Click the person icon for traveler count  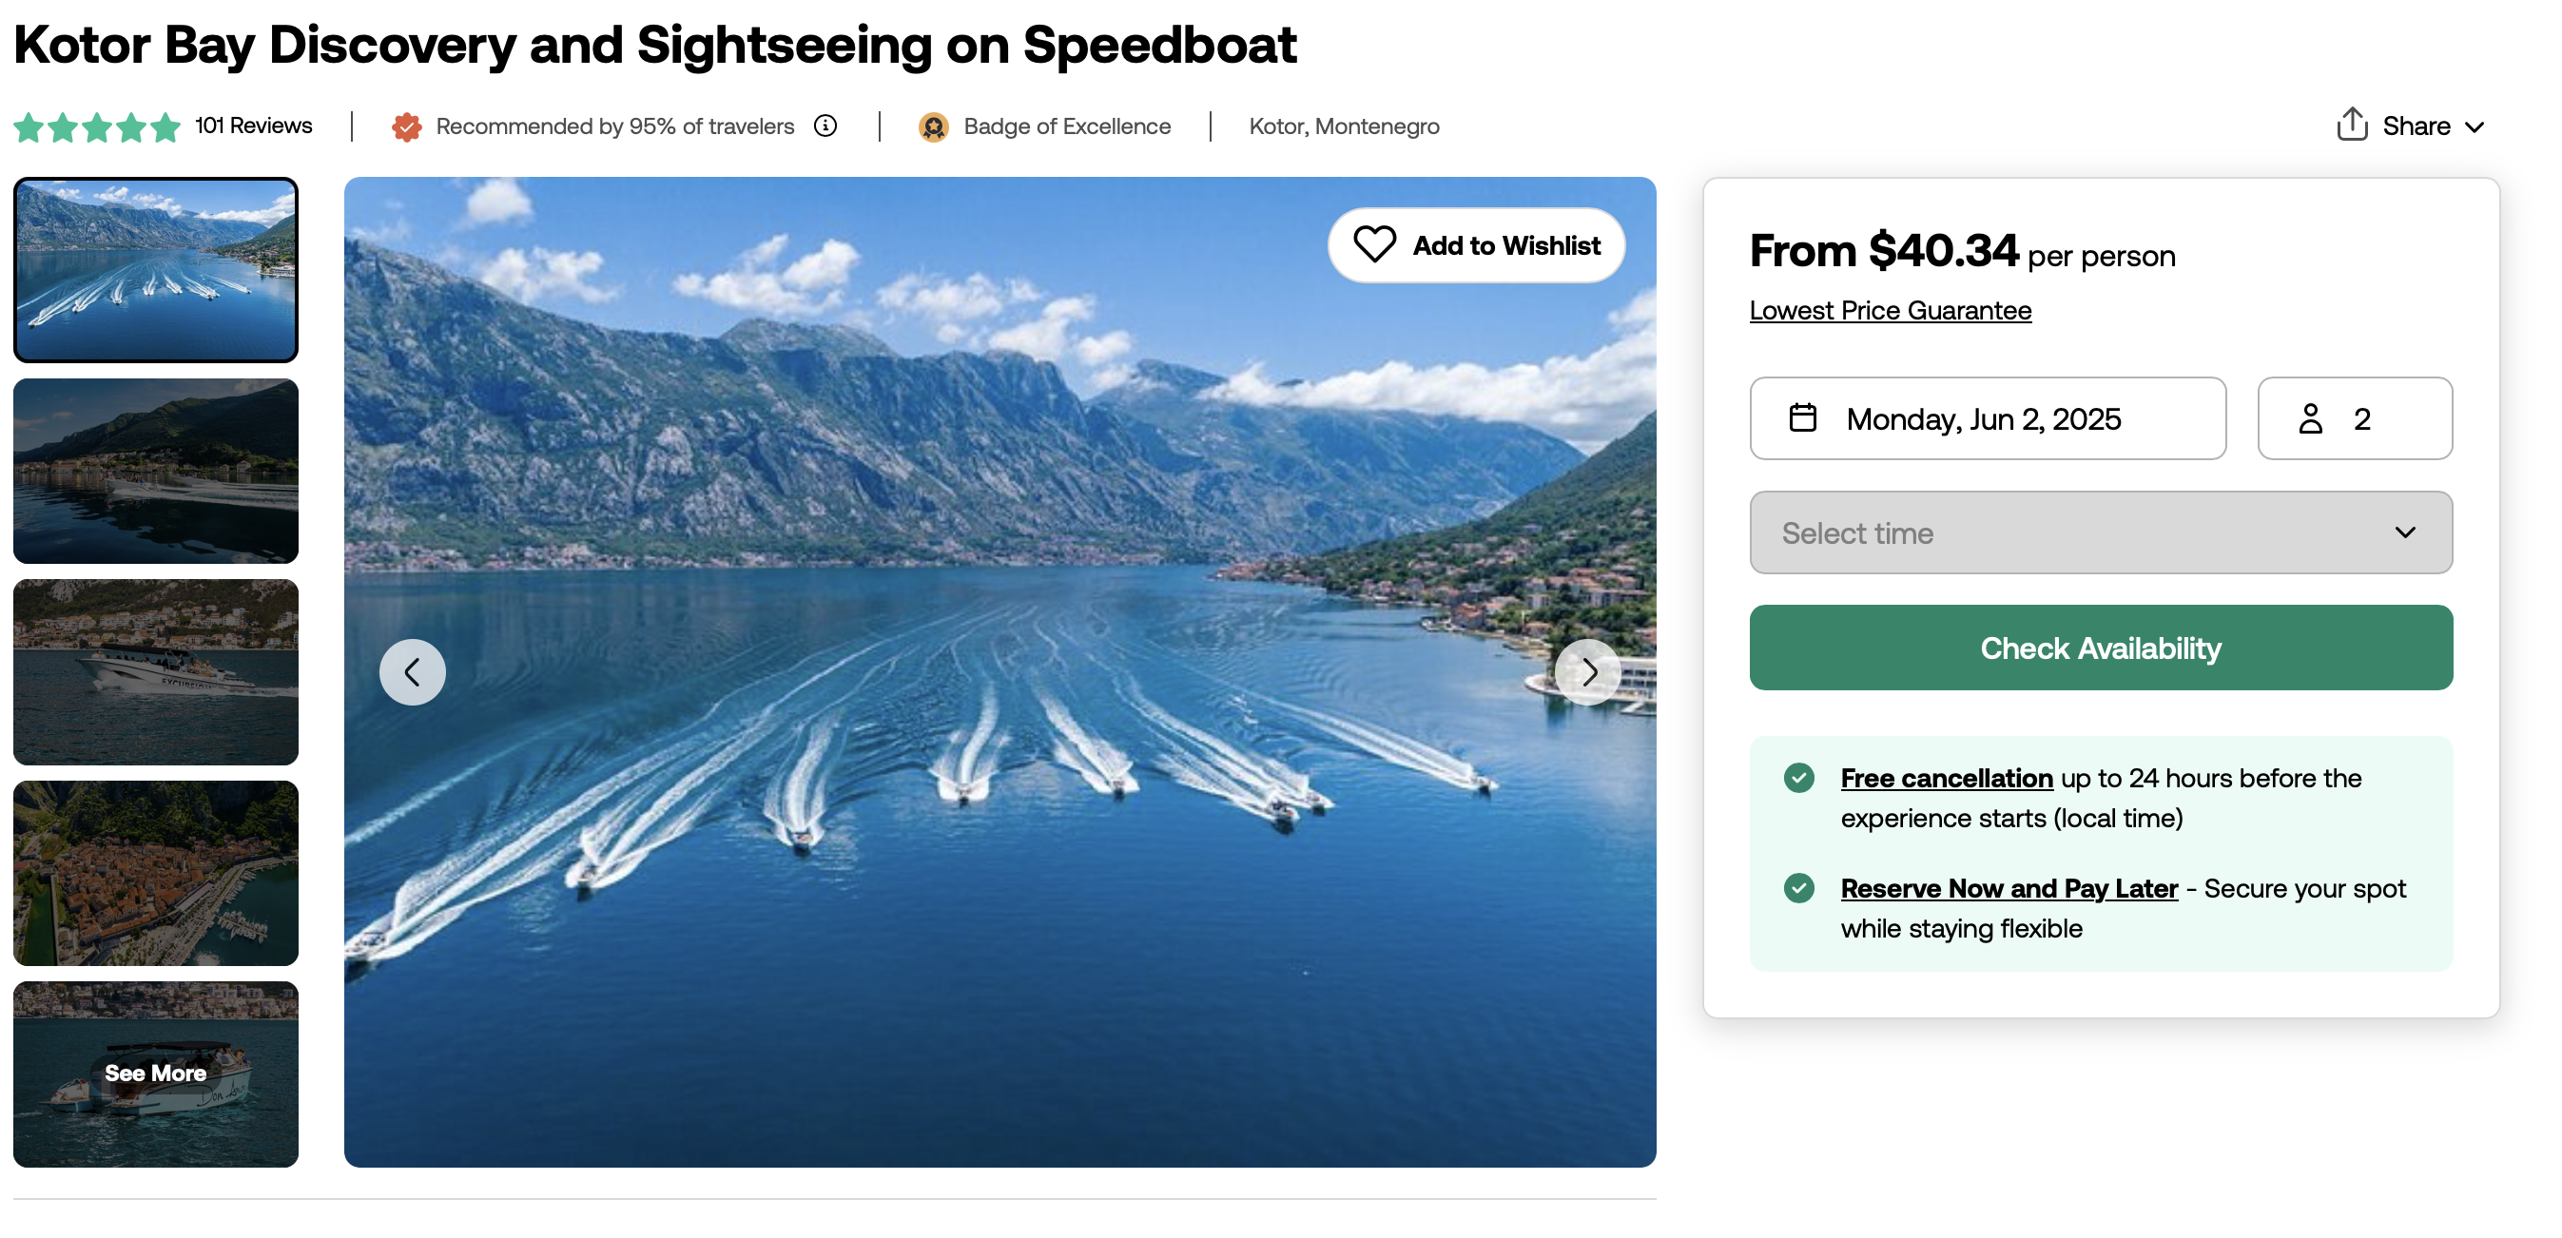pyautogui.click(x=2310, y=418)
